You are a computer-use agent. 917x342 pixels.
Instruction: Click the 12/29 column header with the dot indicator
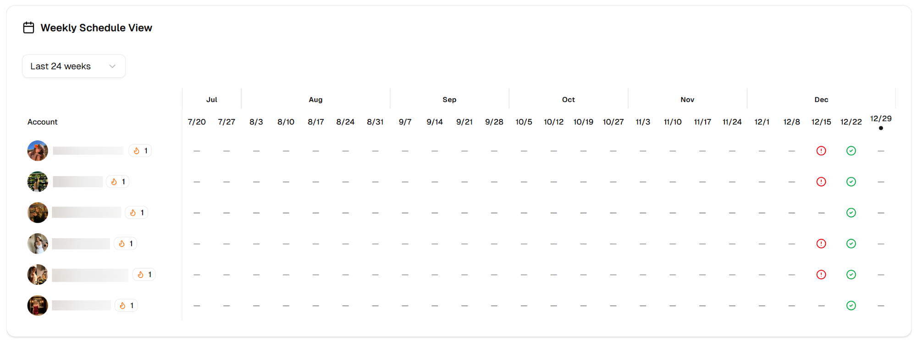tap(881, 118)
